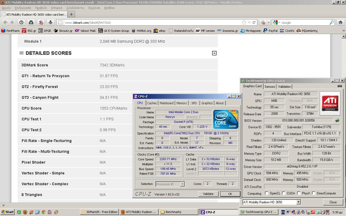The image size is (346, 216).
Task: Click the Windows Start button
Action: [7, 212]
